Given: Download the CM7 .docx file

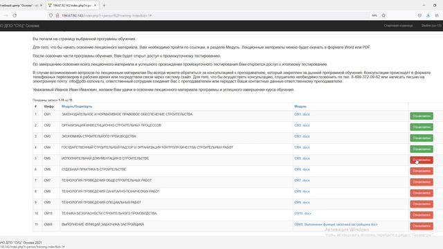Looking at the screenshot, I should [x=302, y=181].
